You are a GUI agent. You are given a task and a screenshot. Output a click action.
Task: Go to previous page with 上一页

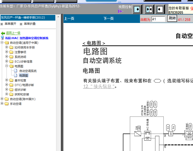click(69, 19)
